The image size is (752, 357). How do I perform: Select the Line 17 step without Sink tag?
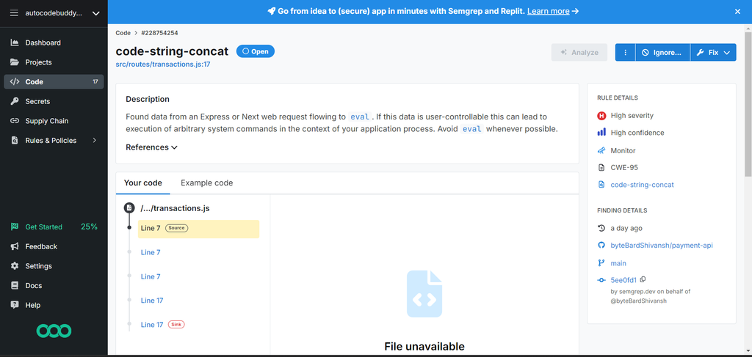[152, 301]
